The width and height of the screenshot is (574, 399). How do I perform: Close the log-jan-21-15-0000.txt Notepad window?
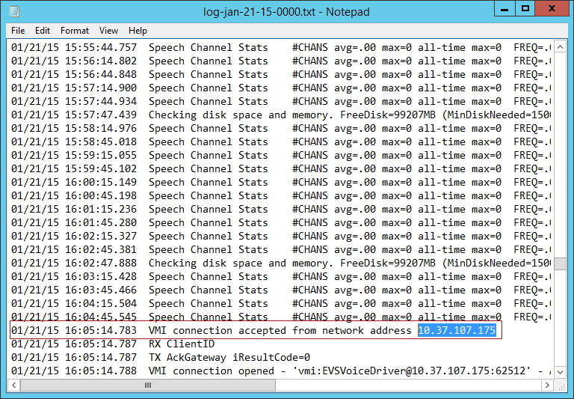552,10
